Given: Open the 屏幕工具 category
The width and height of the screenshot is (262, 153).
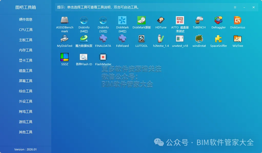Looking at the screenshot, I should pyautogui.click(x=26, y=81).
